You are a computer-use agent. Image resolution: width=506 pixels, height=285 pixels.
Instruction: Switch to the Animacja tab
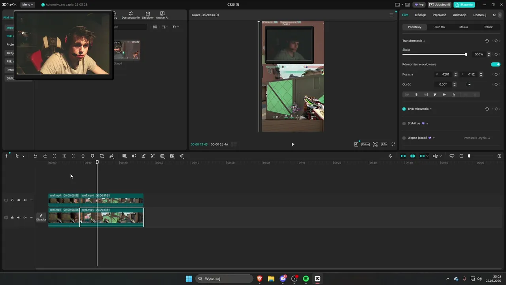[x=460, y=15]
